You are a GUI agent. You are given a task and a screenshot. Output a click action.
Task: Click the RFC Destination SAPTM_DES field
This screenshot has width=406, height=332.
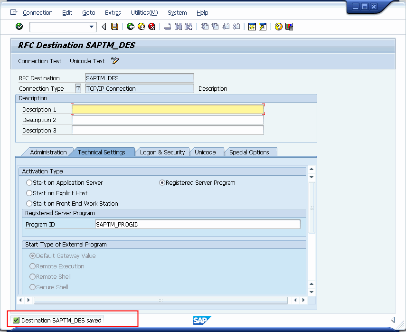(x=139, y=78)
